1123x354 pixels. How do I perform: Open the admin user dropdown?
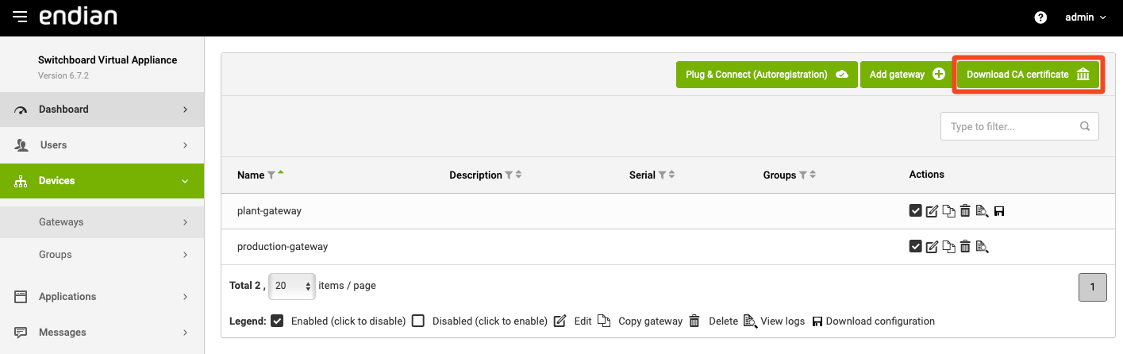click(x=1084, y=17)
